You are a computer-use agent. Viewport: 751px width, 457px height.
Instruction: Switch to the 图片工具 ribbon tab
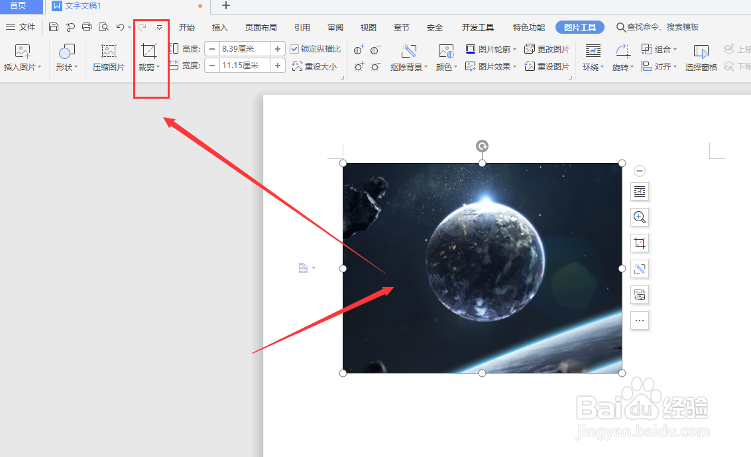coord(580,27)
